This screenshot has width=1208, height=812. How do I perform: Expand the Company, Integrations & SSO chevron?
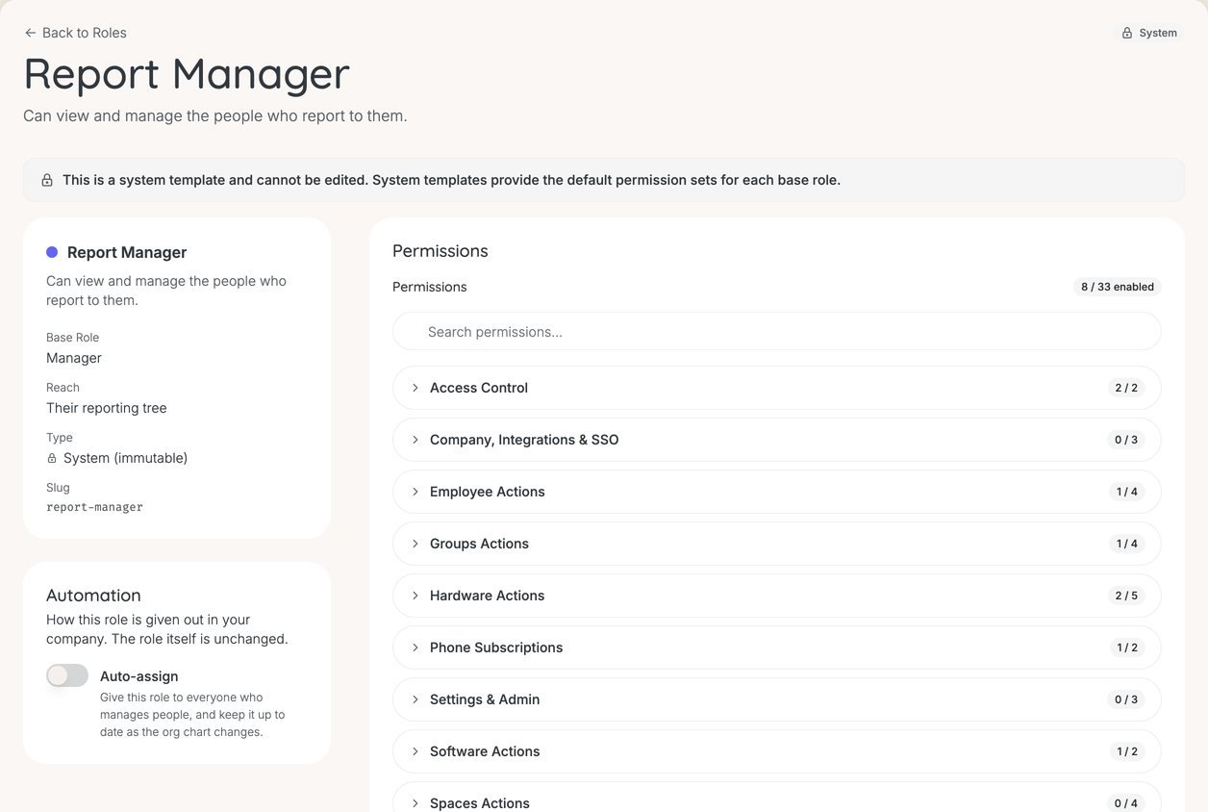415,440
